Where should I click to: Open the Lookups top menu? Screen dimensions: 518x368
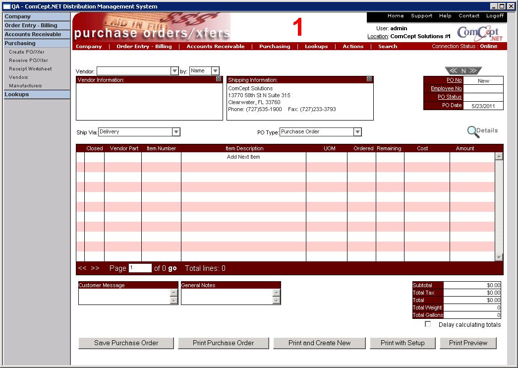316,47
